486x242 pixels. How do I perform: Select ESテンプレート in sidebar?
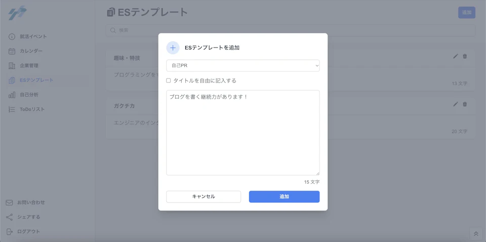point(36,80)
